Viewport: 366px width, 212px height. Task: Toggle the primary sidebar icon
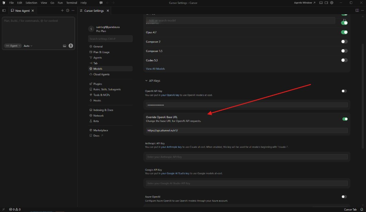4,10
